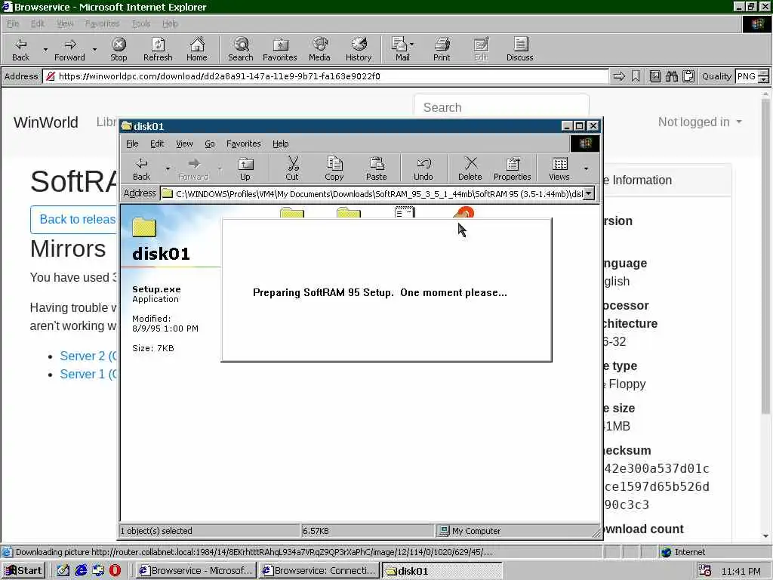Viewport: 773px width, 580px height.
Task: Click the 11:41 PM taskbar clock
Action: click(741, 571)
